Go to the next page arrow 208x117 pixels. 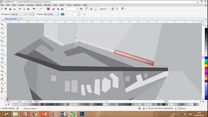point(25,101)
